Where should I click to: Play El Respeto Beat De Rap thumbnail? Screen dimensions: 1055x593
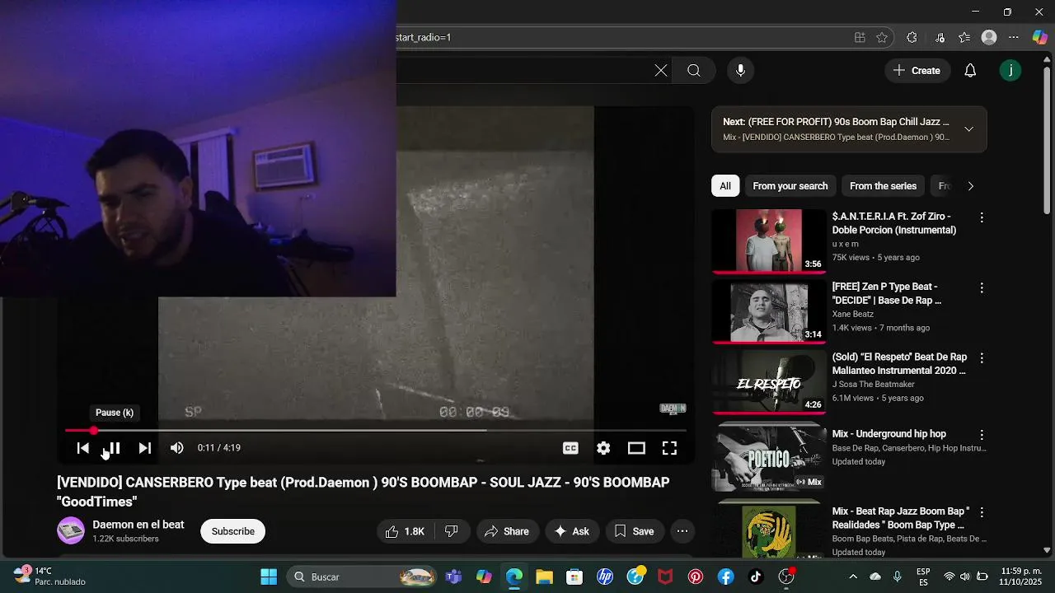point(768,381)
